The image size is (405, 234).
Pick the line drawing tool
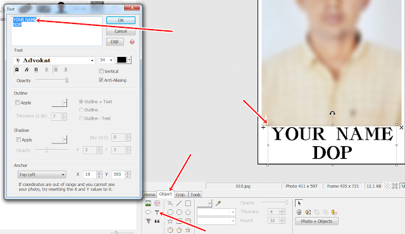[x=179, y=203]
